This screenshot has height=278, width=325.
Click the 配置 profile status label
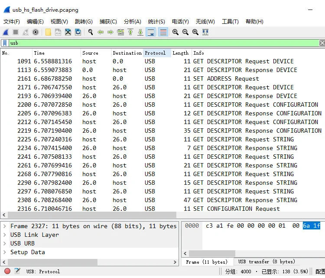tap(320, 271)
